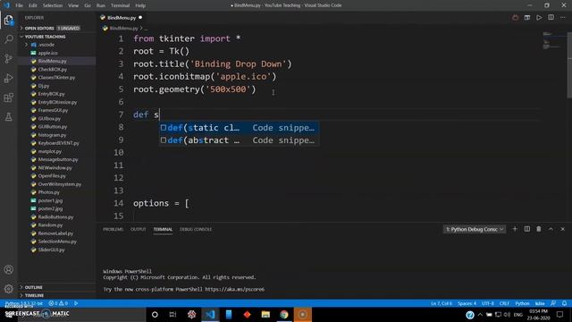Start debugging from status bar play icon

coord(76,303)
